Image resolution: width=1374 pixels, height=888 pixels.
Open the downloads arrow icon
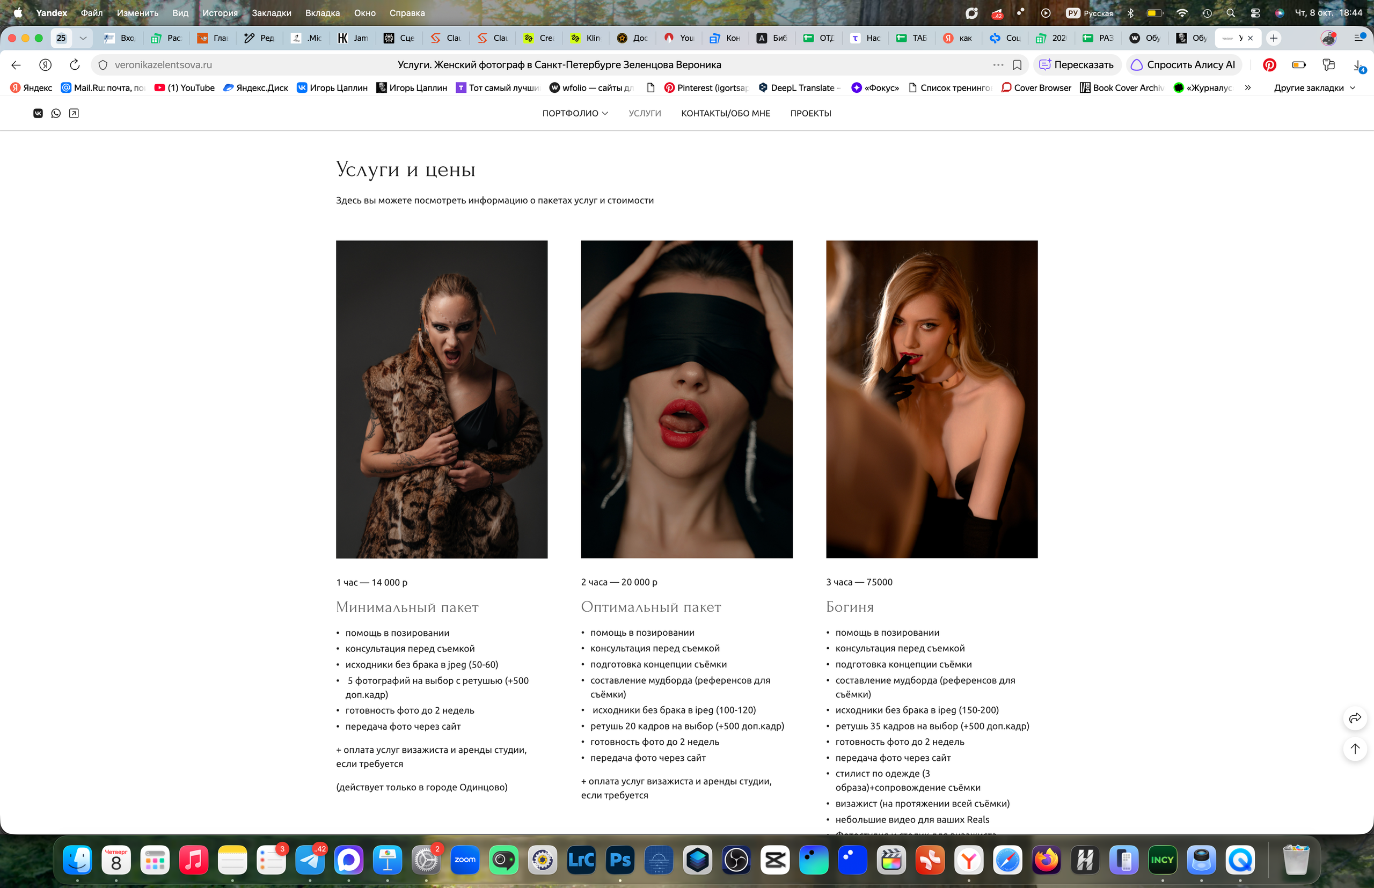(x=1358, y=65)
